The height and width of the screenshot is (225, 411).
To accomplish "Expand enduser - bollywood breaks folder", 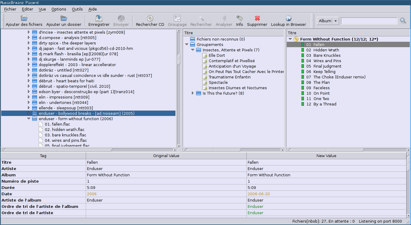I will pos(29,113).
